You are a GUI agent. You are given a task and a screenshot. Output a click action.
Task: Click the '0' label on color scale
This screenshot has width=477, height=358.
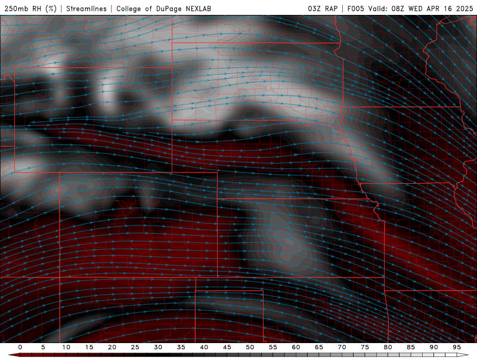pos(20,347)
